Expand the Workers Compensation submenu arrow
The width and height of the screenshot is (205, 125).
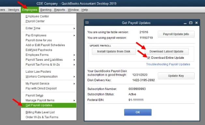tap(74, 77)
